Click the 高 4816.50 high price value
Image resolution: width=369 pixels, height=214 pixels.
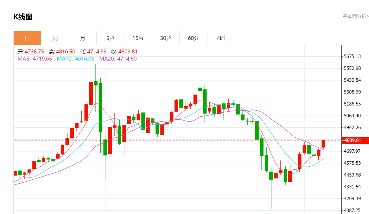(62, 52)
